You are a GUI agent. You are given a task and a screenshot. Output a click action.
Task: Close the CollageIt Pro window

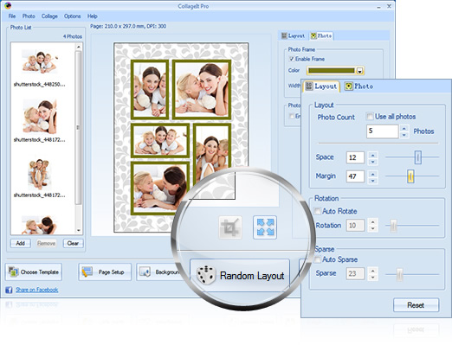389,6
